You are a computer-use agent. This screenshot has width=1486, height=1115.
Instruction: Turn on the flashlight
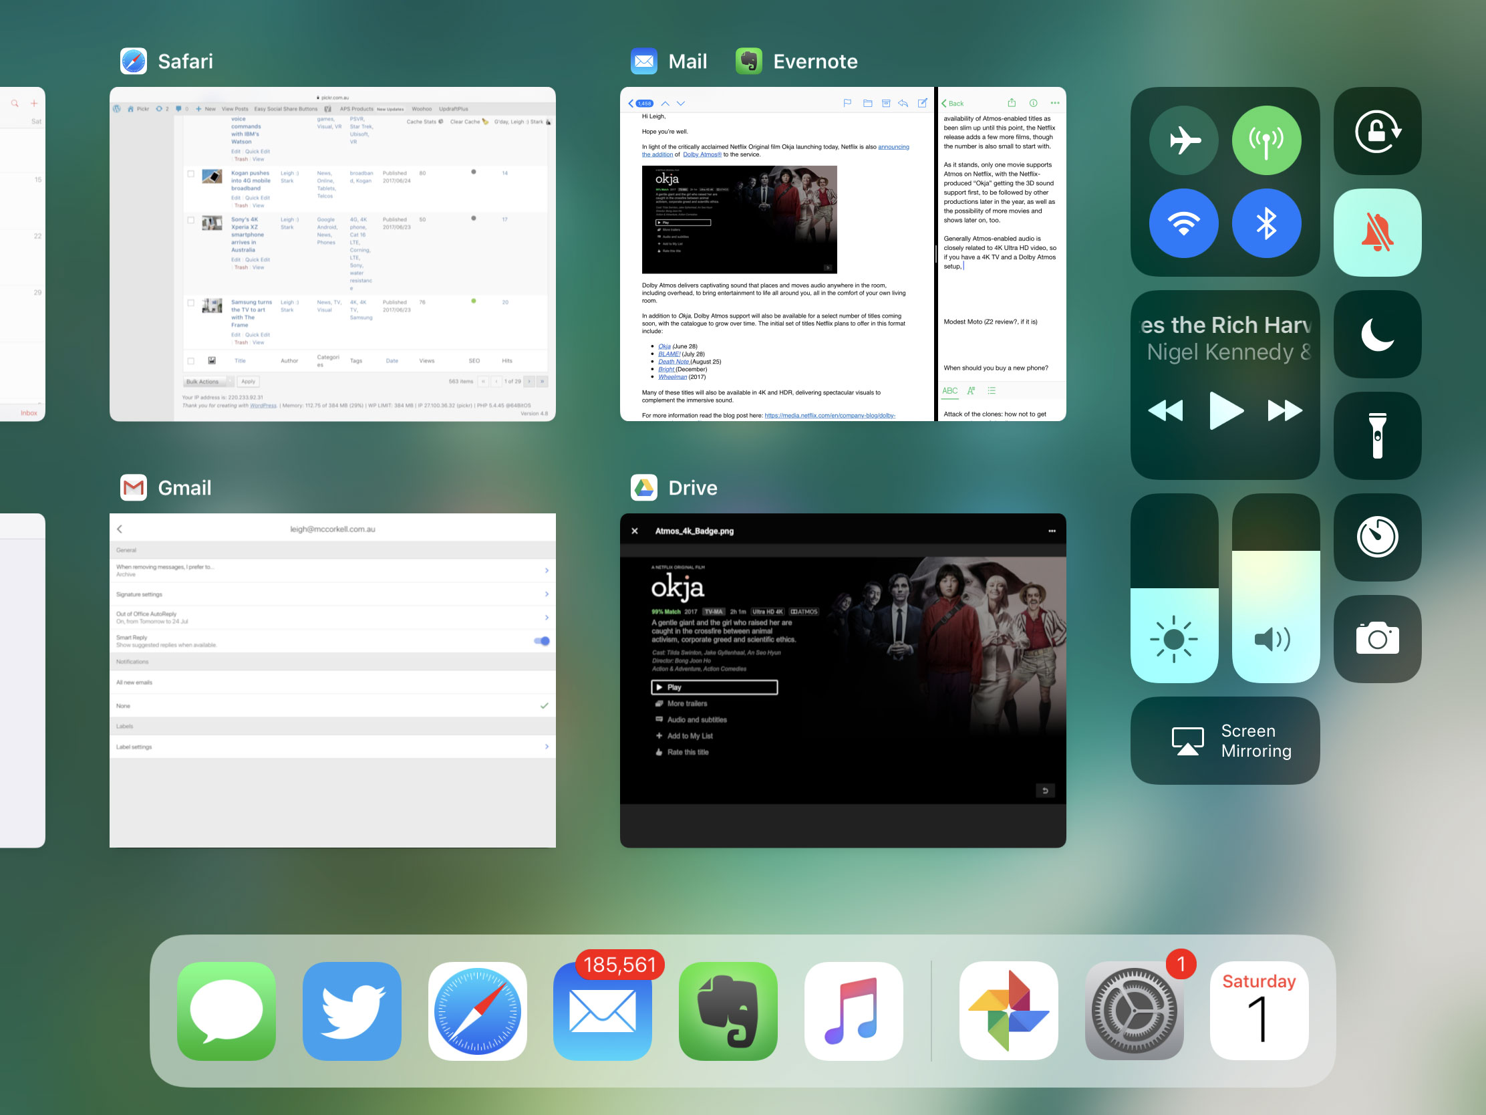click(1377, 436)
